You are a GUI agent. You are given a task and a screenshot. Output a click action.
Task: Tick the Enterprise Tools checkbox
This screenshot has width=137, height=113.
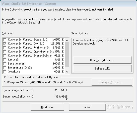(x=5, y=68)
